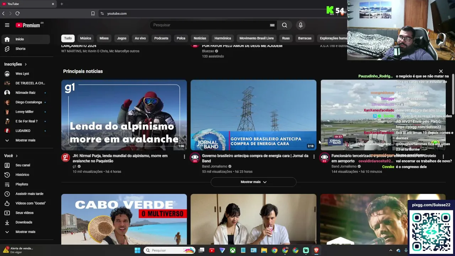This screenshot has height=256, width=455.
Task: Select the Notícias filter chip
Action: [200, 38]
